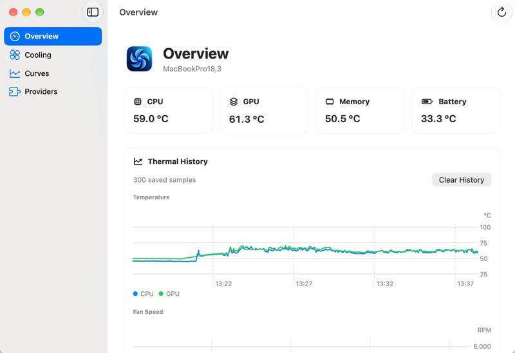The height and width of the screenshot is (353, 515).
Task: Click the Fan Speed chart label
Action: (148, 312)
